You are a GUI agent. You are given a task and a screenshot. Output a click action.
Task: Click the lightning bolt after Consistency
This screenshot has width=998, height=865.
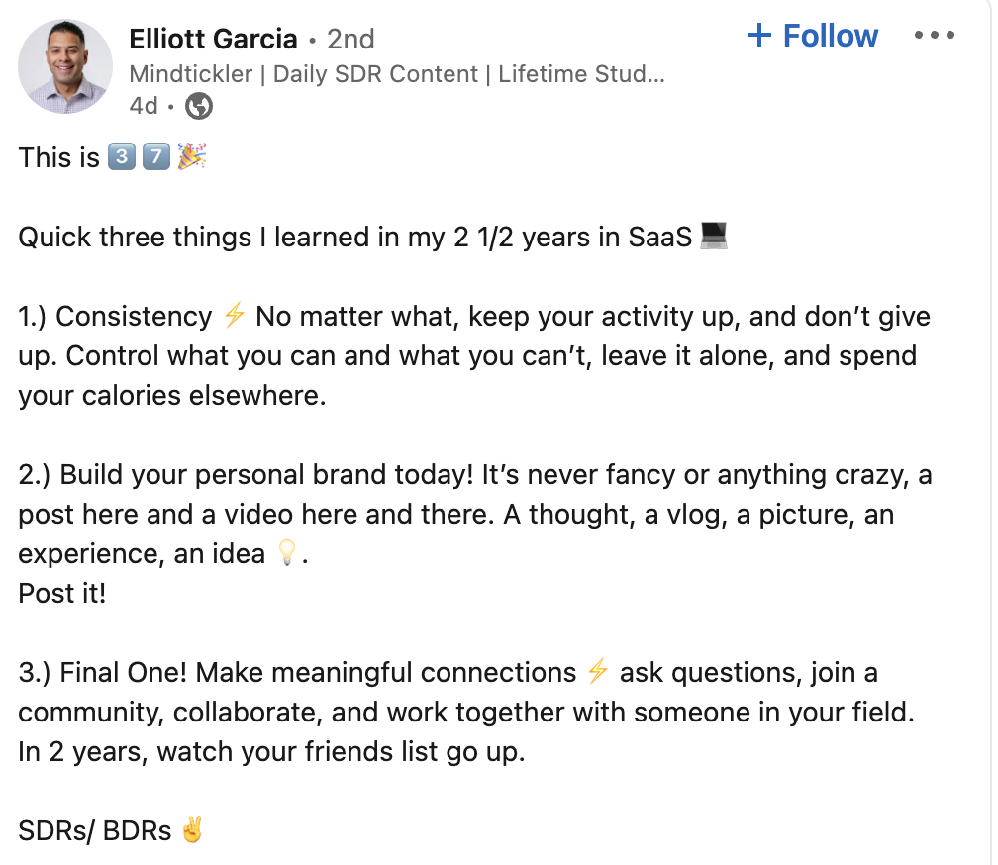tap(234, 316)
